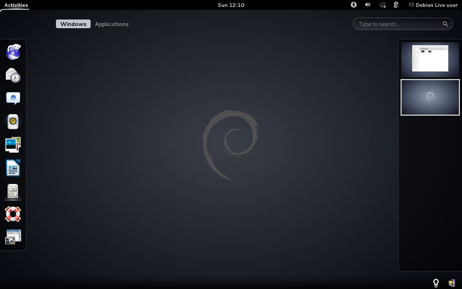Select the workspace thumbnail with file window
This screenshot has height=289, width=462.
coord(430,59)
